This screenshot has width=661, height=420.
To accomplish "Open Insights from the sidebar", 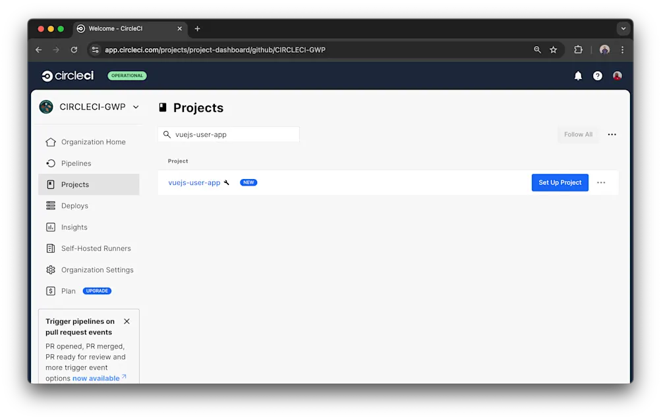I will point(51,227).
